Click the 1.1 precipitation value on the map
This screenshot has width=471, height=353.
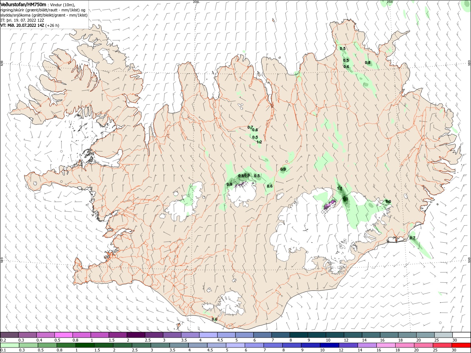pos(340,189)
